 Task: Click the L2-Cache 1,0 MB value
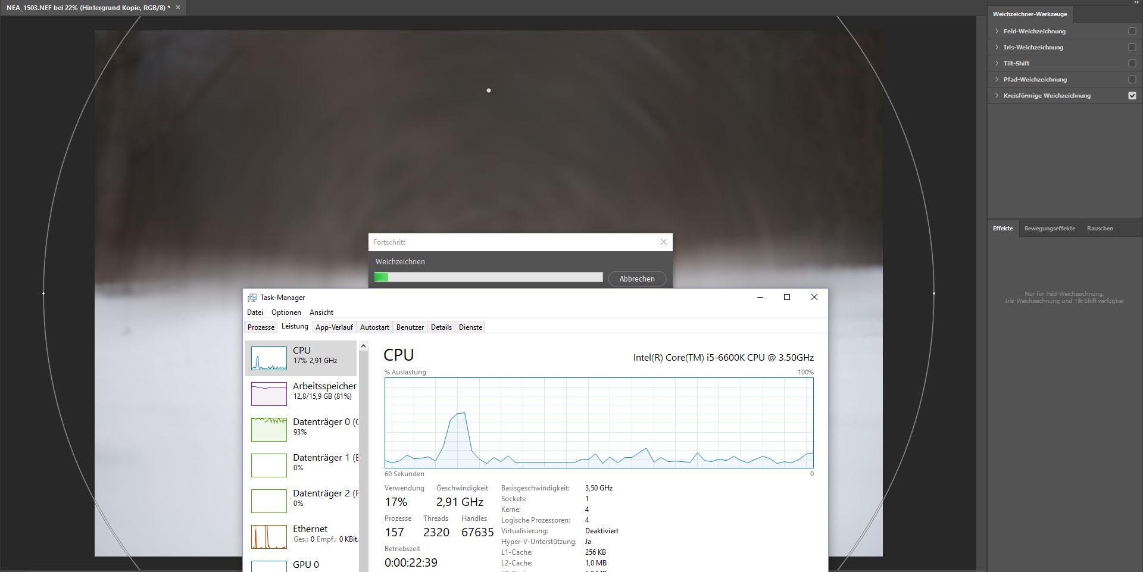point(595,563)
